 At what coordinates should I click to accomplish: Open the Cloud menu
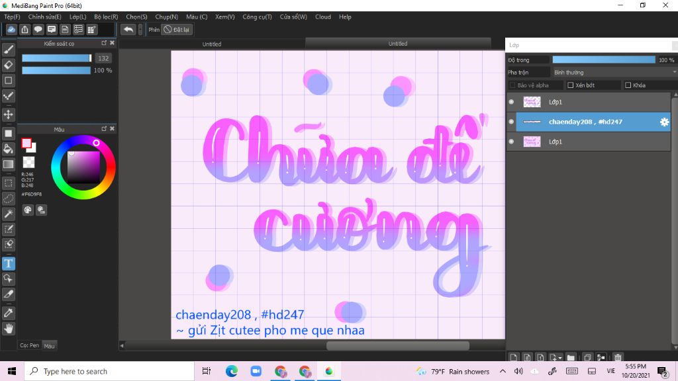[x=323, y=17]
